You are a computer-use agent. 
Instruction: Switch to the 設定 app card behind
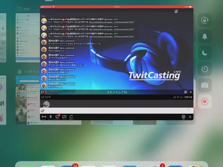[28, 38]
